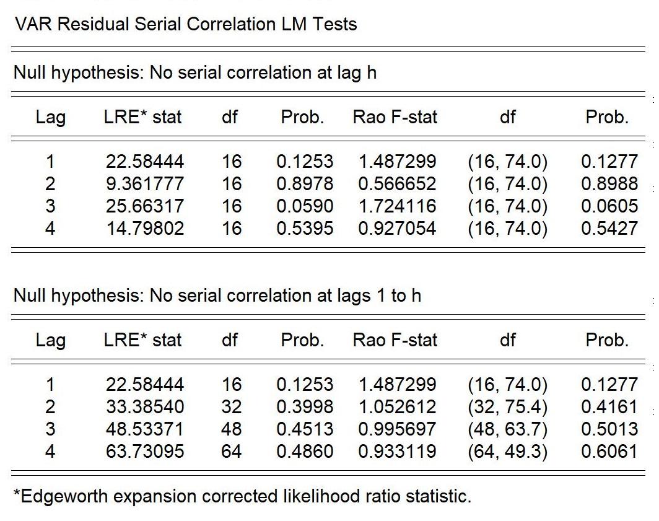Select the LRE* stat value 48.53371
Image resolution: width=659 pixels, height=521 pixels.
coord(145,429)
